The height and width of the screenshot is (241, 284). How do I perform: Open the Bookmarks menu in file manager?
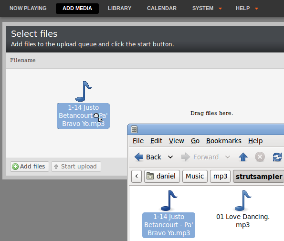click(x=224, y=141)
